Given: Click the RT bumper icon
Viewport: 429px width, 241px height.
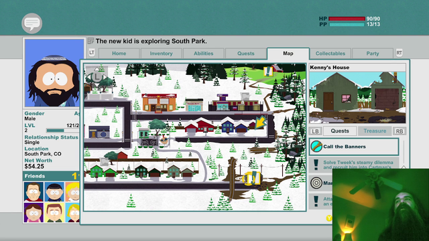Looking at the screenshot, I should point(400,53).
